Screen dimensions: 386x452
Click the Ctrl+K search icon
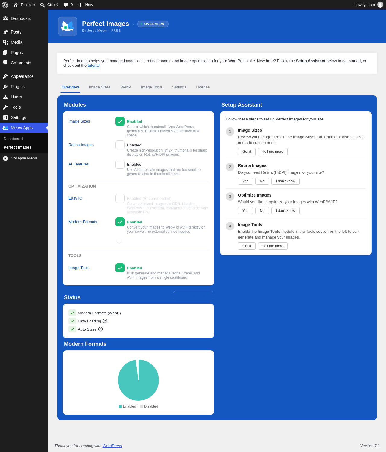click(43, 5)
